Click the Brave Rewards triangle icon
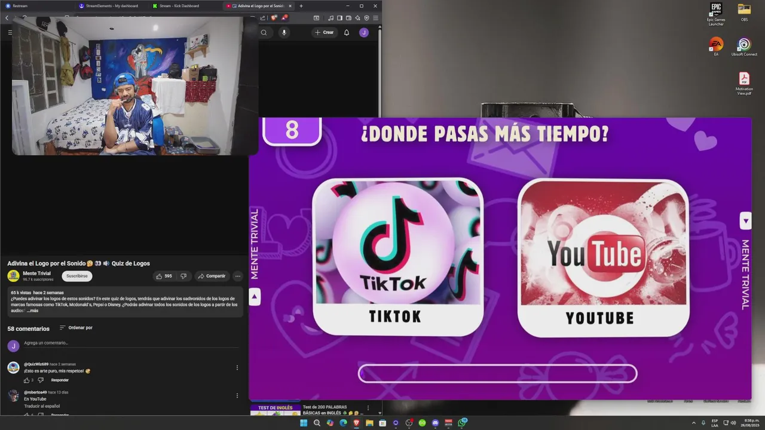 284,18
